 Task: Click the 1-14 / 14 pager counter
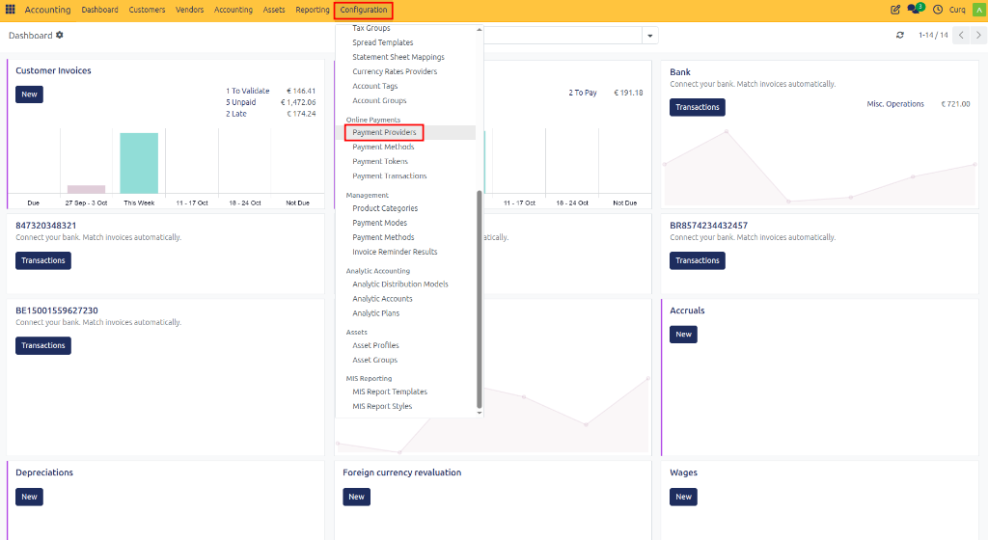(933, 36)
